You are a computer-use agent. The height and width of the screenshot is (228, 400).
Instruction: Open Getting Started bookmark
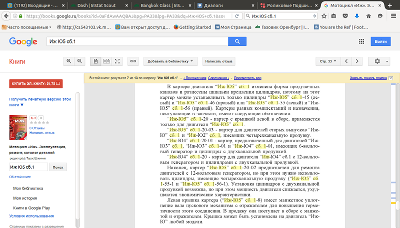[x=192, y=27]
